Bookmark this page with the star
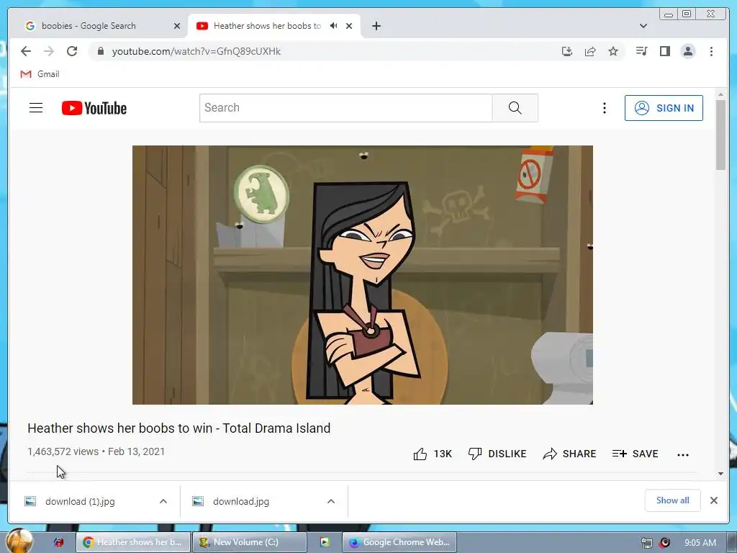The height and width of the screenshot is (553, 737). point(613,51)
